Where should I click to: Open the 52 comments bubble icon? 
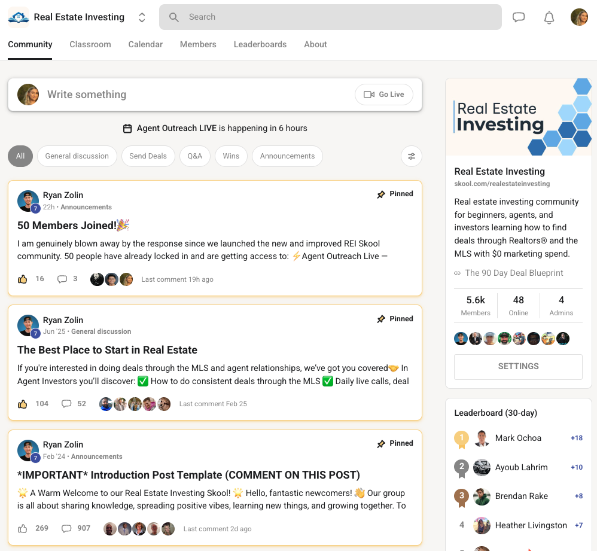[x=66, y=404]
